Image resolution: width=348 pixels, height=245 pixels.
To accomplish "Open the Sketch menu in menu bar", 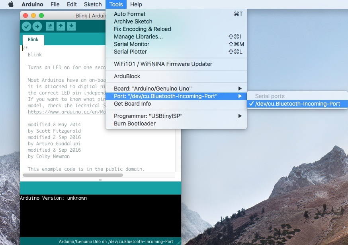I will tap(93, 4).
